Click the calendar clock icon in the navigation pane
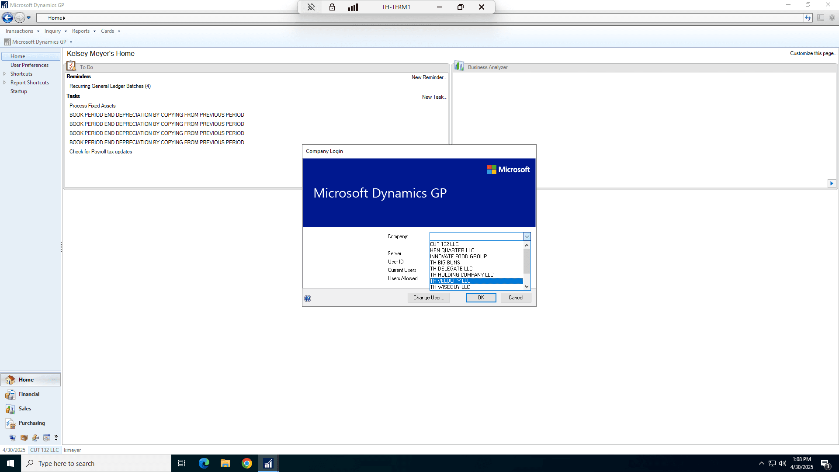This screenshot has height=472, width=839. [47, 438]
